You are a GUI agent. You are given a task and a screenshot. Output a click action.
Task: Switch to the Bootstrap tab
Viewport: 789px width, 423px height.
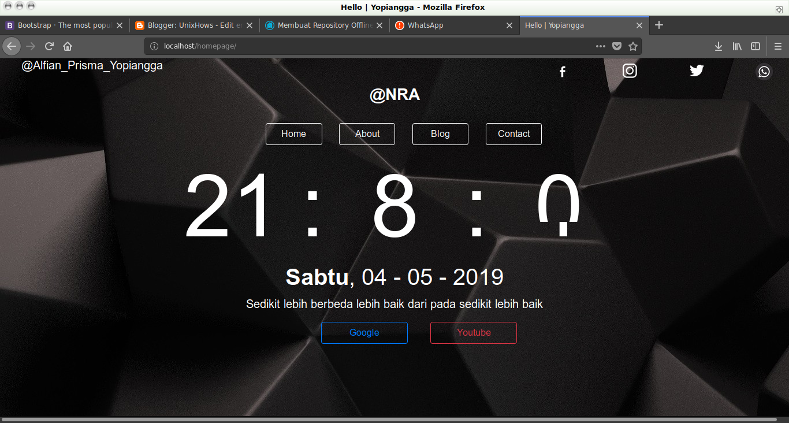tap(65, 25)
